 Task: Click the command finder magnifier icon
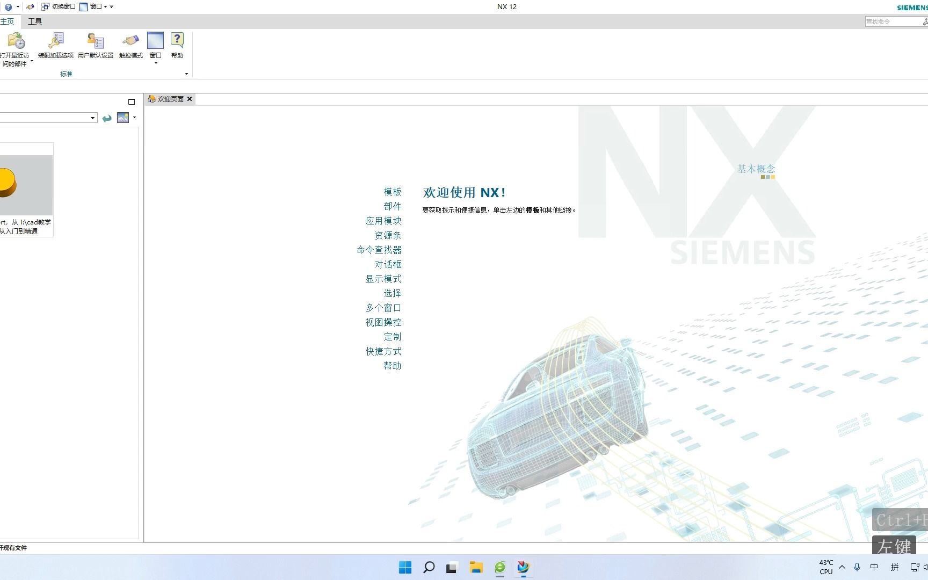pyautogui.click(x=925, y=21)
